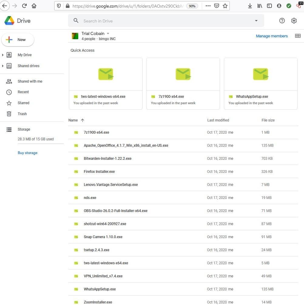The height and width of the screenshot is (305, 304).
Task: Select Snap Camera 1.10.0.exe file
Action: [183, 237]
